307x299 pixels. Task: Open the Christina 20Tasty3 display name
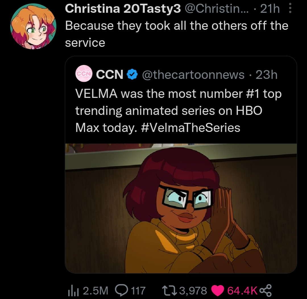coord(123,9)
